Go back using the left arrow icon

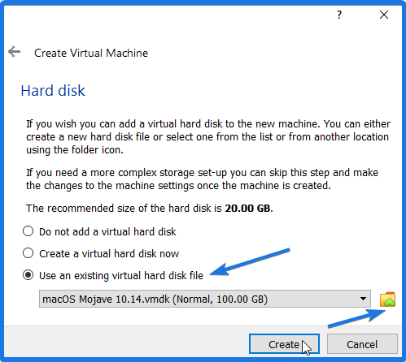(14, 52)
